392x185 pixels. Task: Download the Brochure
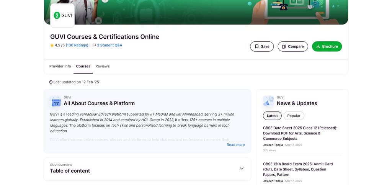[327, 46]
